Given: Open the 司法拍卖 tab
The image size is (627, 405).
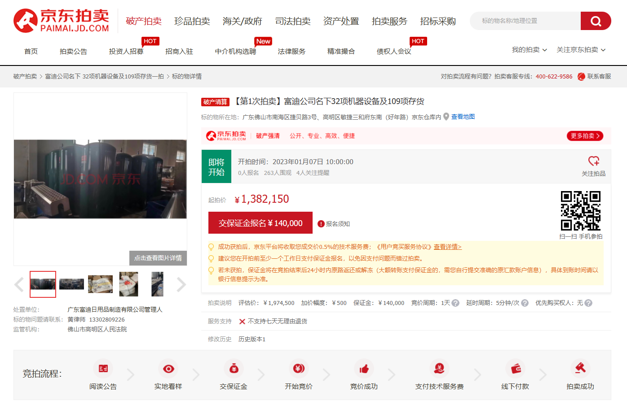Looking at the screenshot, I should coord(293,21).
